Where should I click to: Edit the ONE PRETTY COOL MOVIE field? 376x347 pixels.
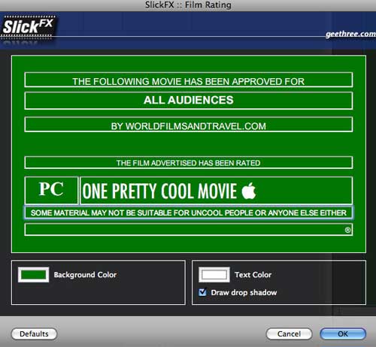coord(217,190)
